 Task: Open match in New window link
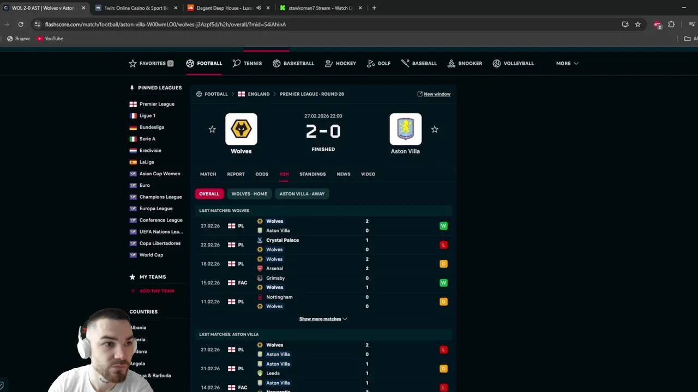click(x=434, y=94)
